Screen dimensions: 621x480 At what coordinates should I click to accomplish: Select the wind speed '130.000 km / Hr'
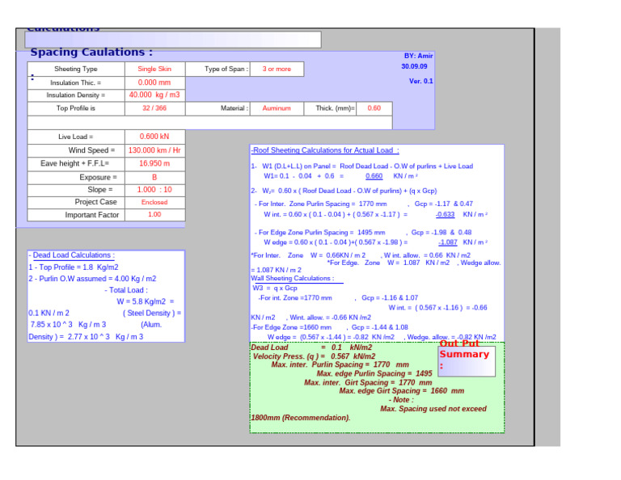point(155,150)
